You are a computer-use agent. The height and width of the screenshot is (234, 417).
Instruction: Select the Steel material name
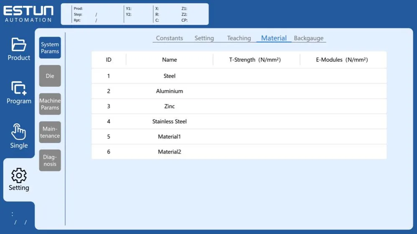169,76
